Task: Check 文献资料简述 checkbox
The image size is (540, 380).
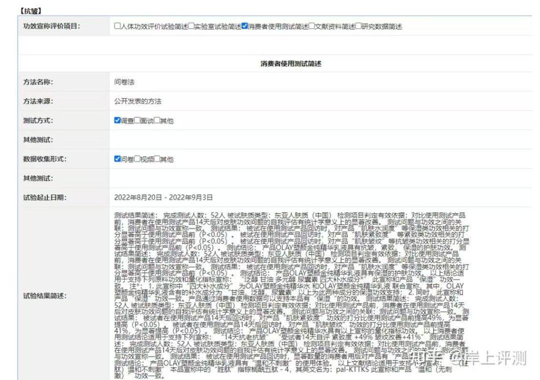Action: 311,26
